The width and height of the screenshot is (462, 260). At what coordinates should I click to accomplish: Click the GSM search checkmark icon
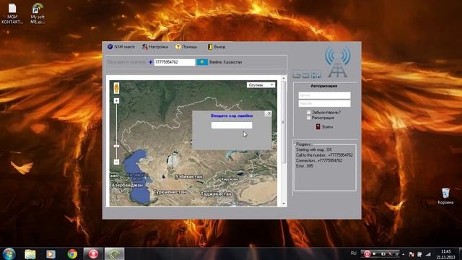click(110, 47)
